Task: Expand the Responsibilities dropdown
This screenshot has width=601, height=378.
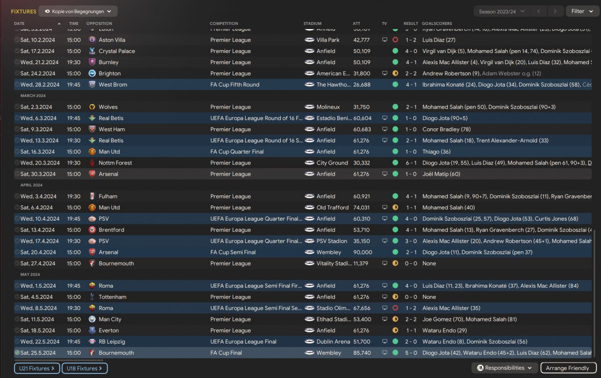Action: point(505,368)
